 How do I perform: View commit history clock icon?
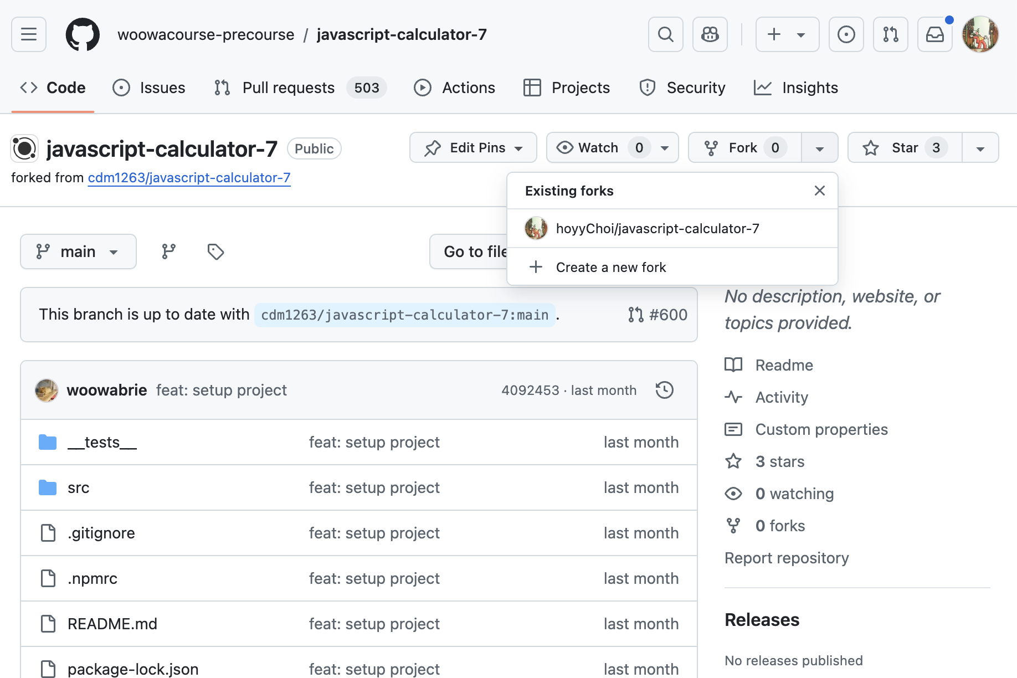[x=665, y=390]
